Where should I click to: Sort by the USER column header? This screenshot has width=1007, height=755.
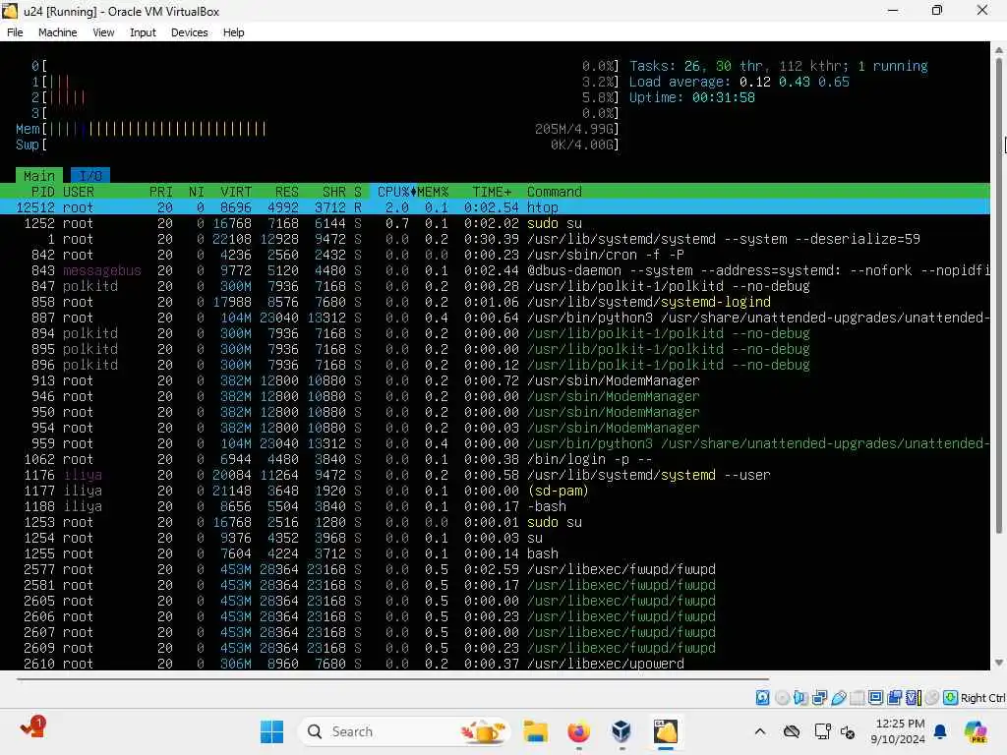tap(79, 192)
